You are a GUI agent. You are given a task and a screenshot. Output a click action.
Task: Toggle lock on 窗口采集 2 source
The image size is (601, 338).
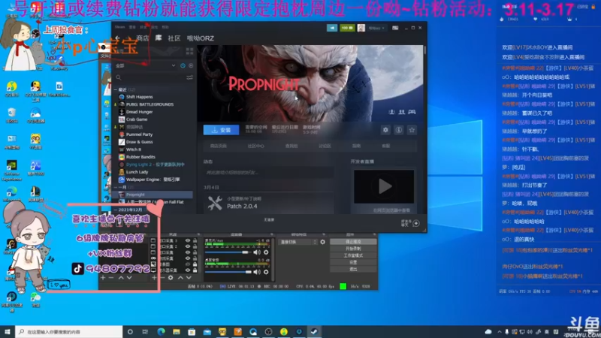(x=195, y=246)
